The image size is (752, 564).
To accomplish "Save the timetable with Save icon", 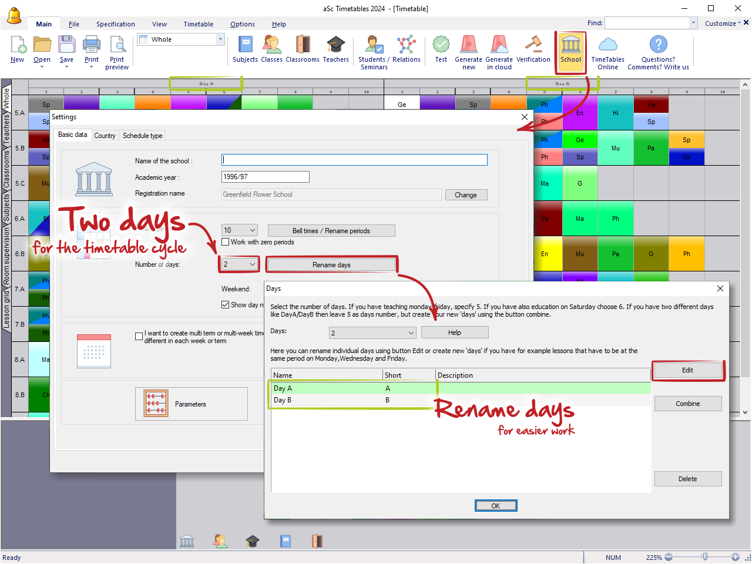I will 67,49.
